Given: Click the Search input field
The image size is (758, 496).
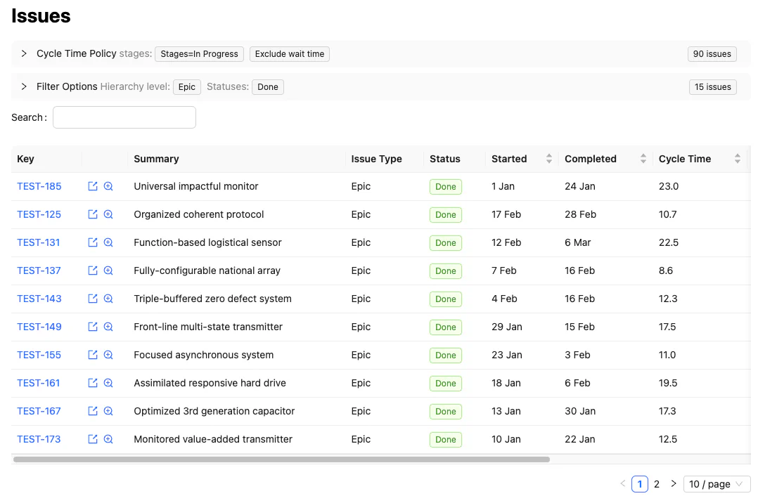Looking at the screenshot, I should coord(124,117).
